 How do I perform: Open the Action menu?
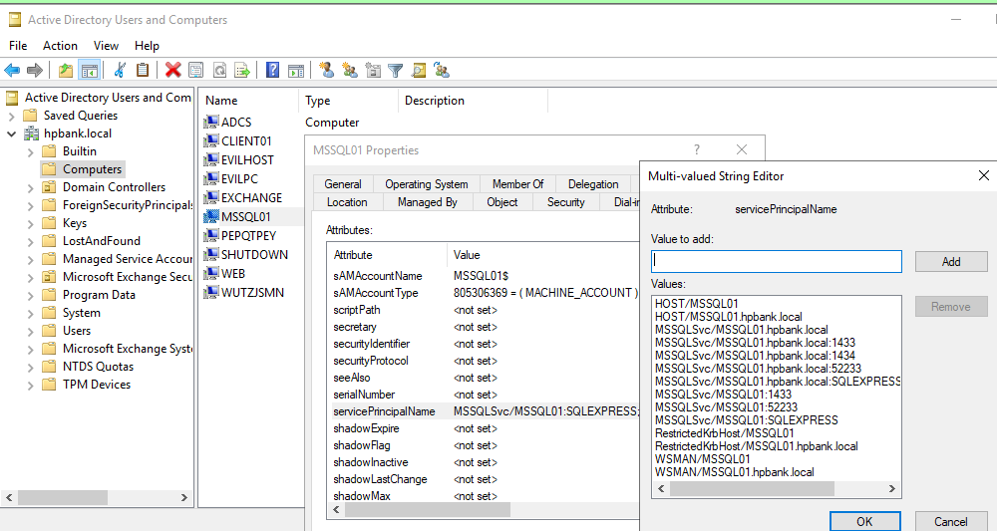60,46
